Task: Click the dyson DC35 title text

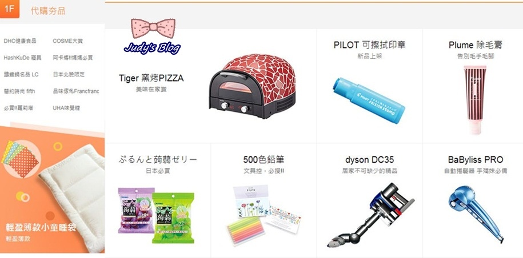Action: [370, 160]
